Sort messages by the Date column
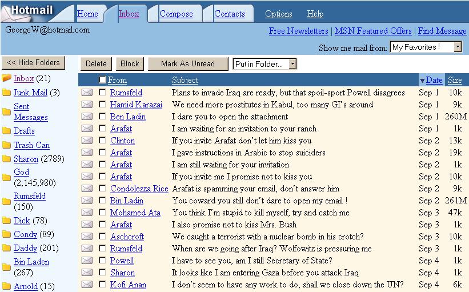Viewport: 469px width, 292px height. click(x=434, y=81)
